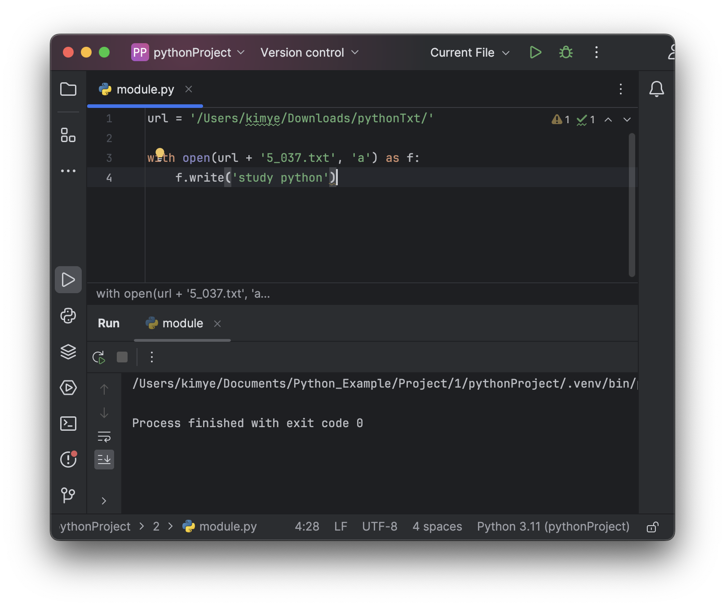Viewport: 725px width, 607px height.
Task: Open the Problems tool window icon
Action: click(68, 460)
